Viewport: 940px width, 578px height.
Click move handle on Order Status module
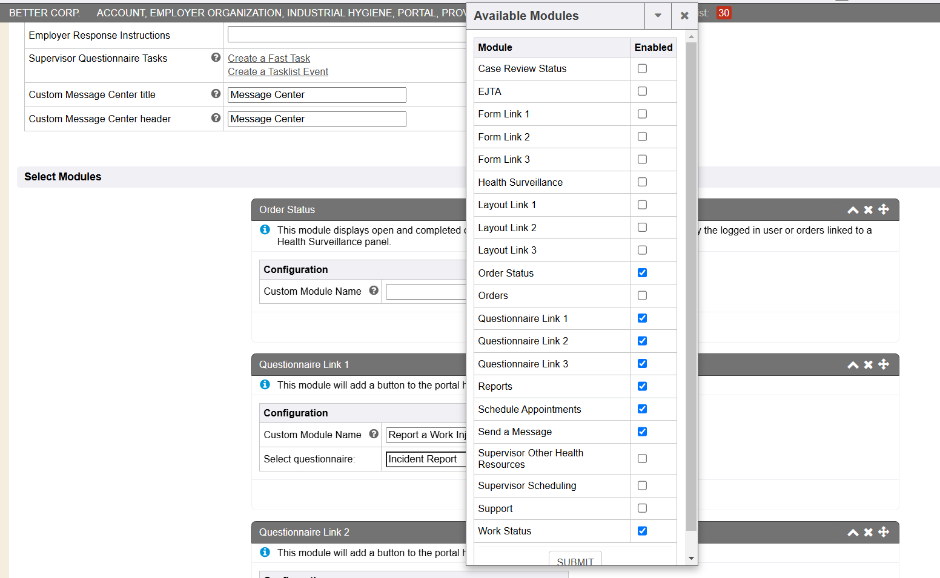(x=884, y=209)
